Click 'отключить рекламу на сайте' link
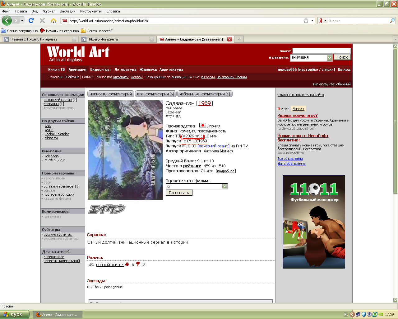 [x=300, y=95]
